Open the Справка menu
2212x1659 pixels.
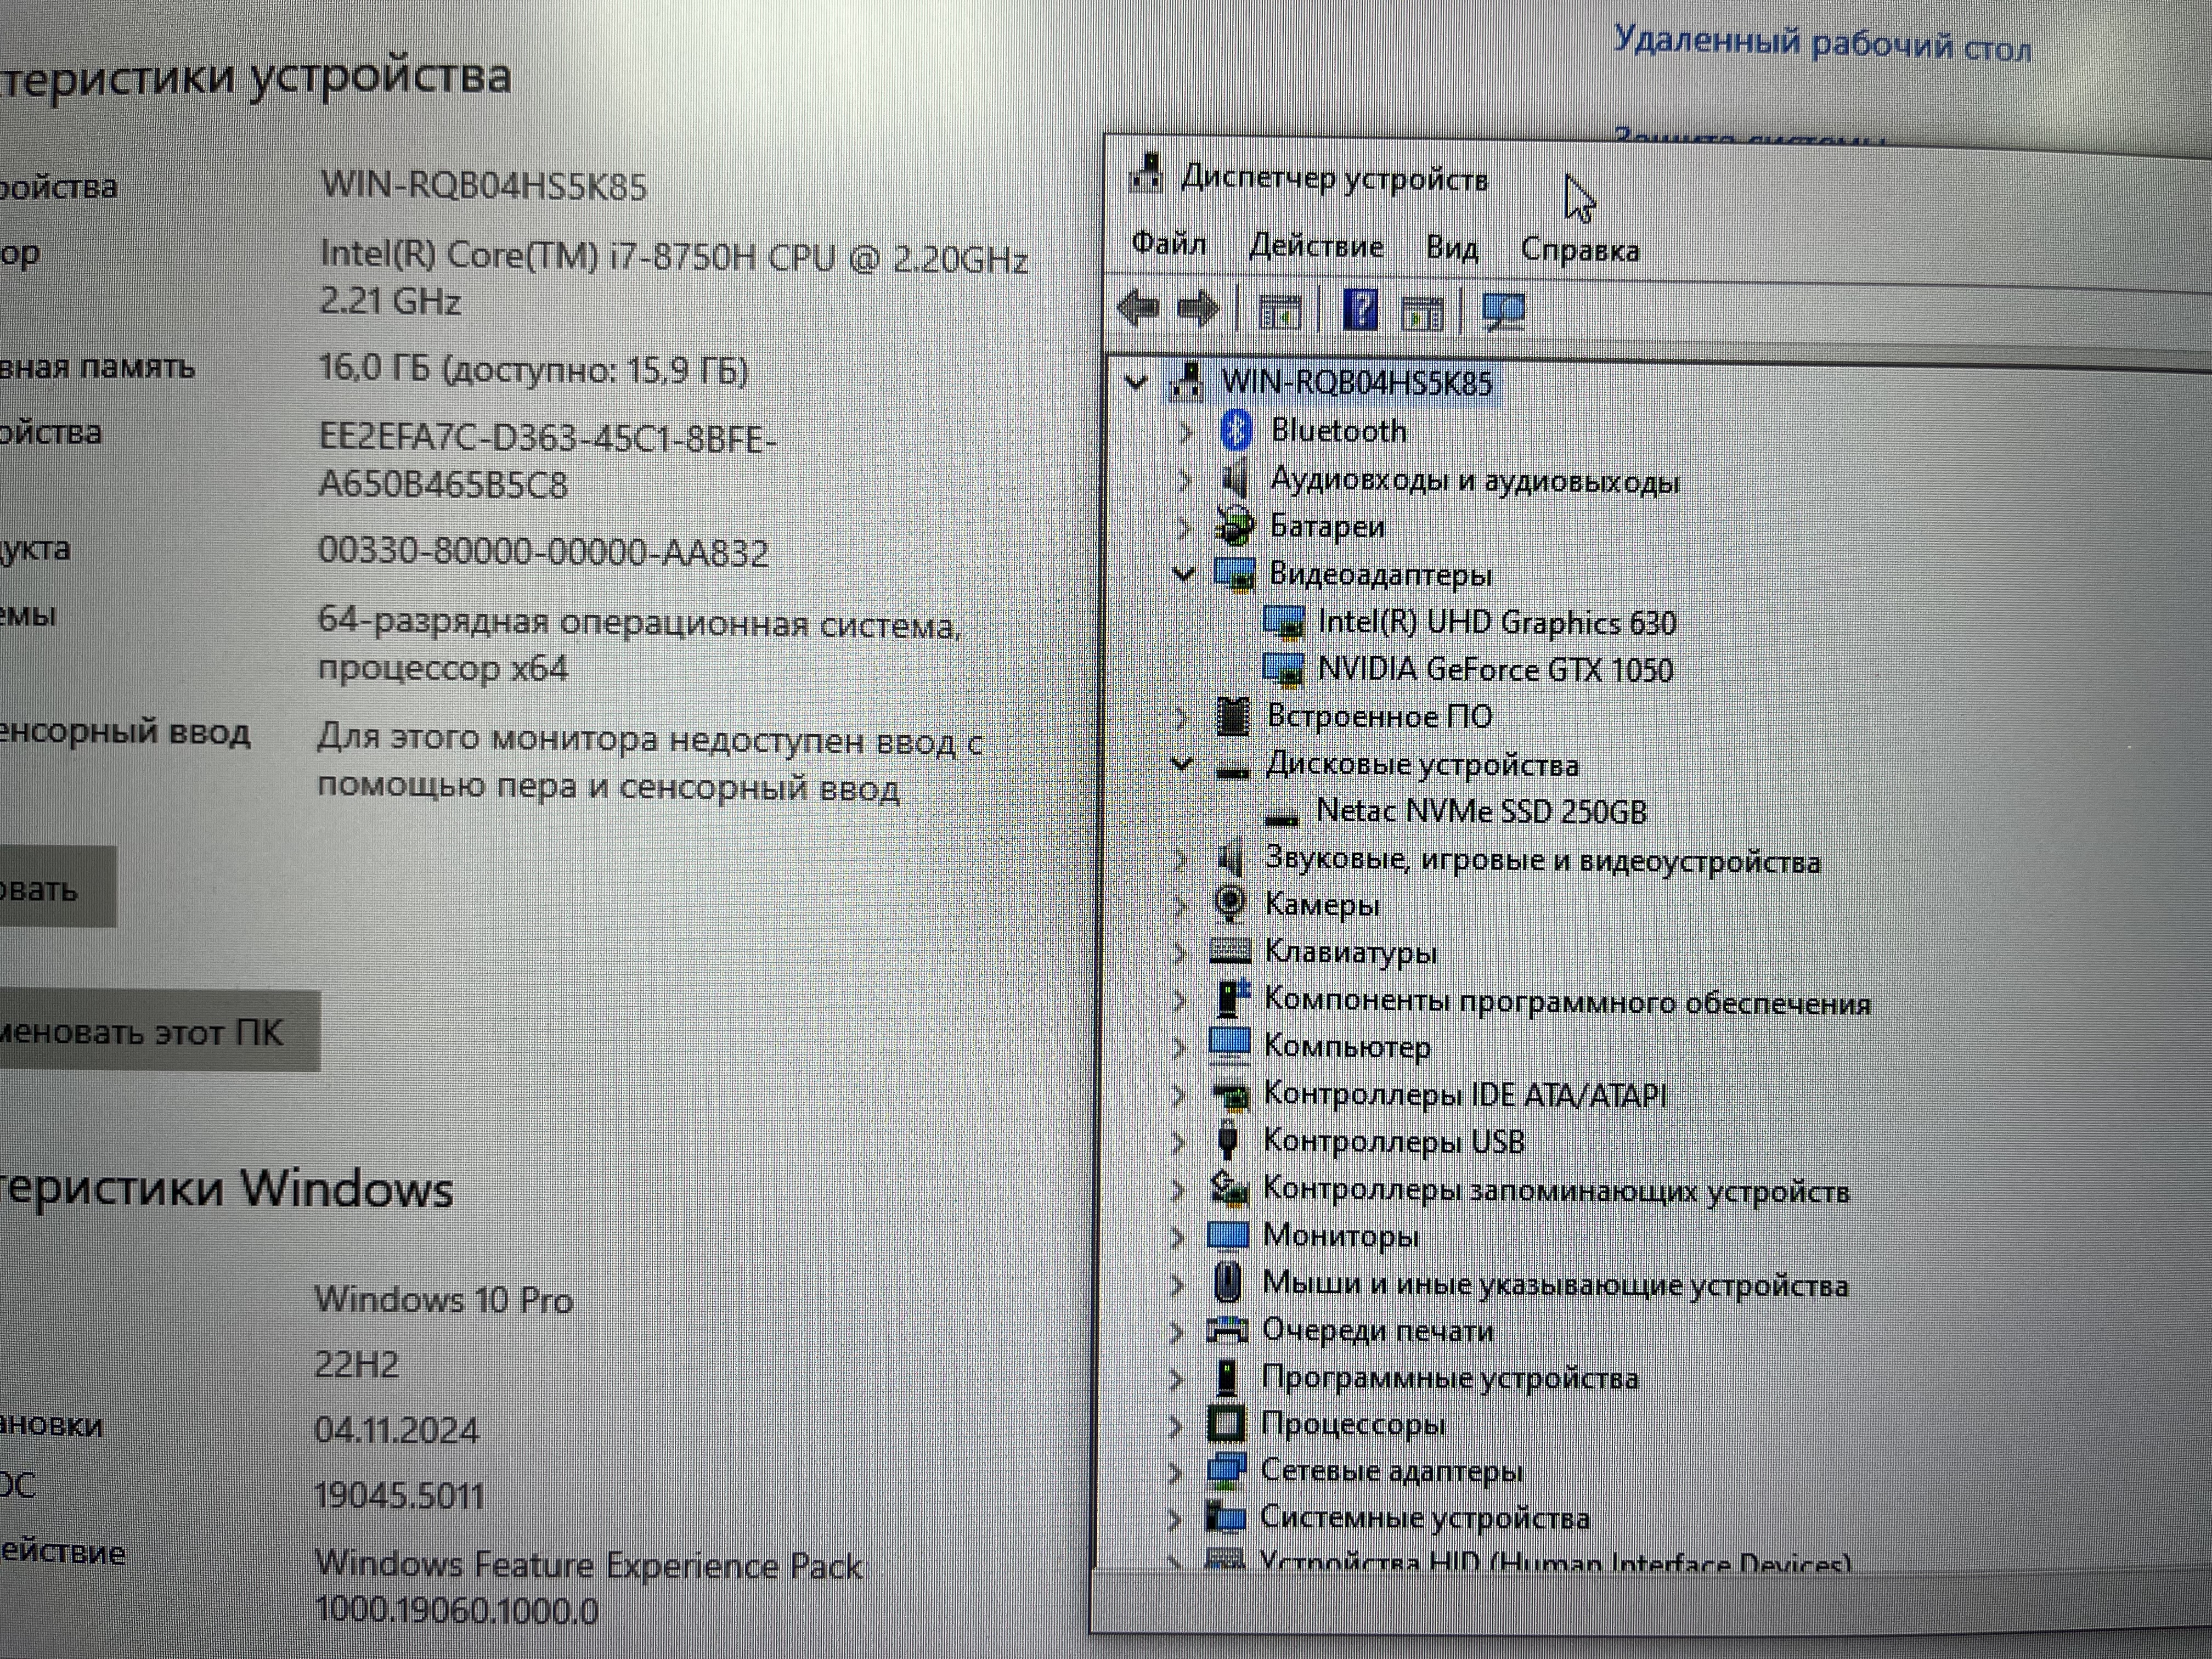(x=1579, y=250)
